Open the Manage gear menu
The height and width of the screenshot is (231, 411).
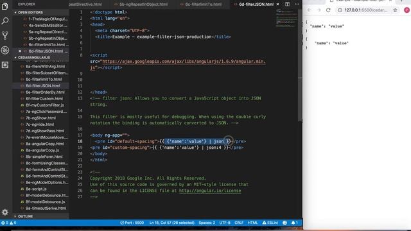tap(5, 212)
